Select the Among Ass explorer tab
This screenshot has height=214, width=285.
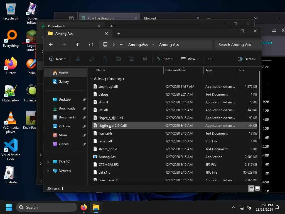(77, 34)
